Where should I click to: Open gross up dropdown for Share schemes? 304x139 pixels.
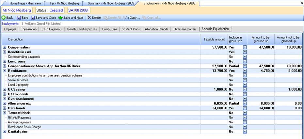point(245,80)
